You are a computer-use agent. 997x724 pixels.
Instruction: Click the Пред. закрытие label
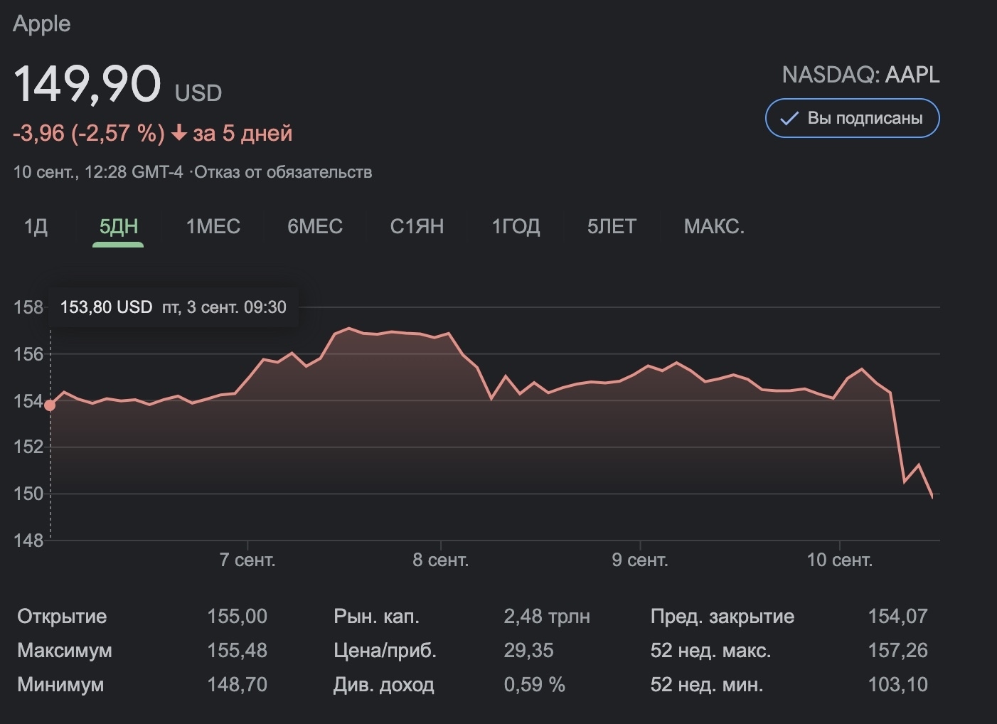722,616
